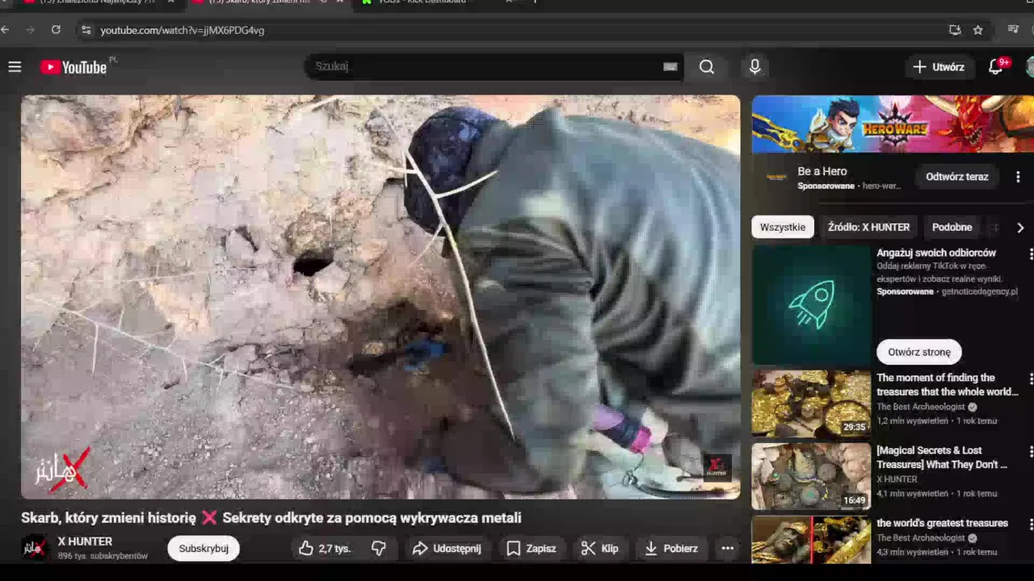
Task: Bookmark this page with star icon
Action: pyautogui.click(x=978, y=30)
